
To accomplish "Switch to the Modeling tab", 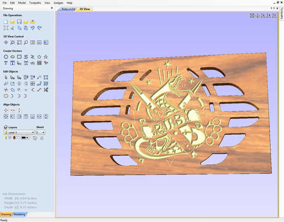I will coord(20,214).
